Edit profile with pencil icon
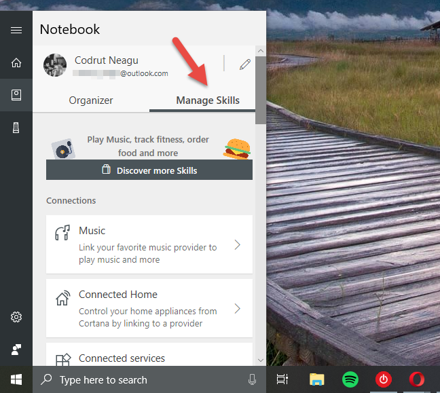Viewport: 440px width, 393px height. click(x=245, y=64)
